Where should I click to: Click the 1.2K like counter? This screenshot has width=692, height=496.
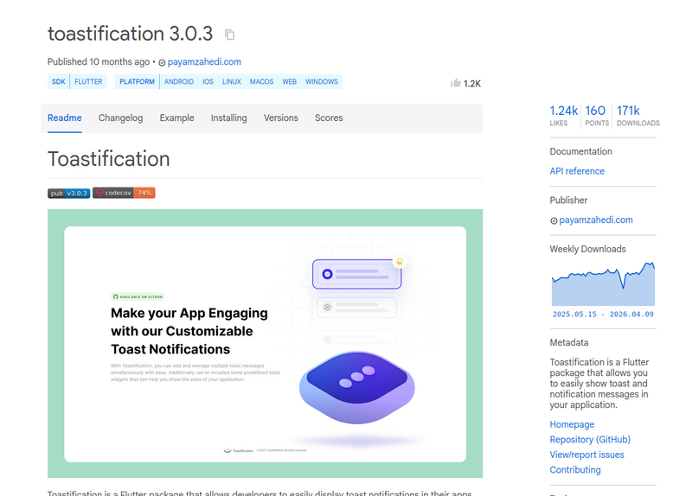coord(471,84)
